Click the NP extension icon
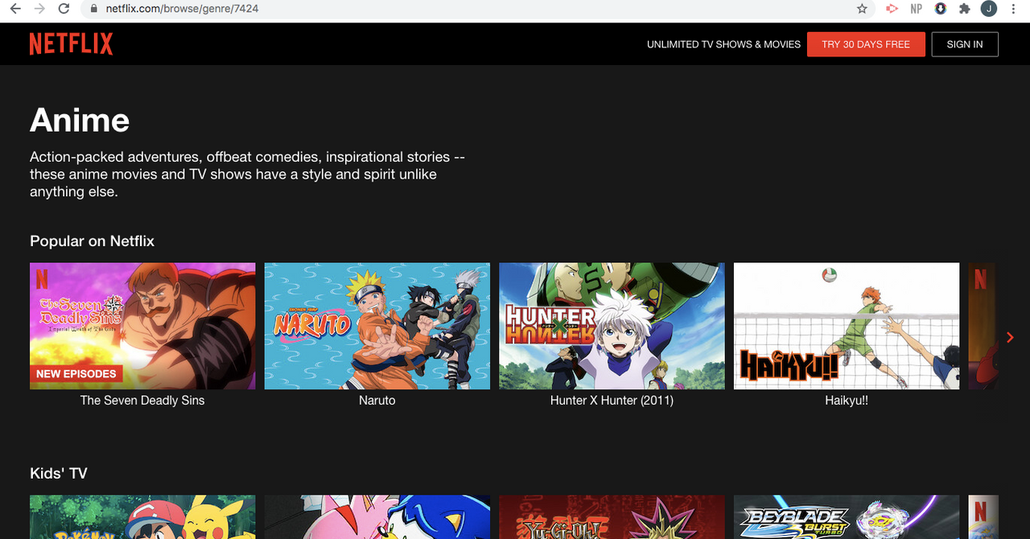The width and height of the screenshot is (1030, 539). (916, 9)
